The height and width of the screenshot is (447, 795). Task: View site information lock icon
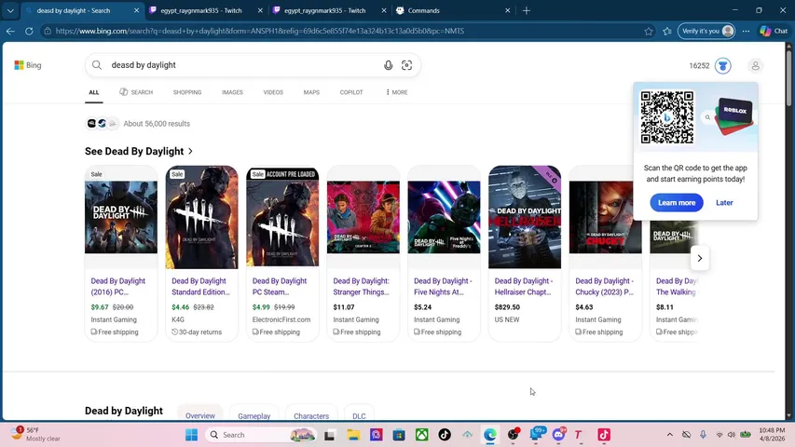(x=48, y=31)
